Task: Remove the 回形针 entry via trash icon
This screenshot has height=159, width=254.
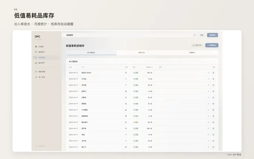Action: [x=213, y=91]
